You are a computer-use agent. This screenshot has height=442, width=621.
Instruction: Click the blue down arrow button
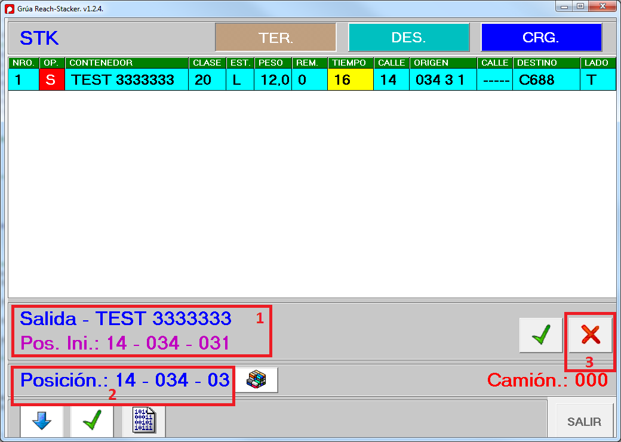coord(41,421)
